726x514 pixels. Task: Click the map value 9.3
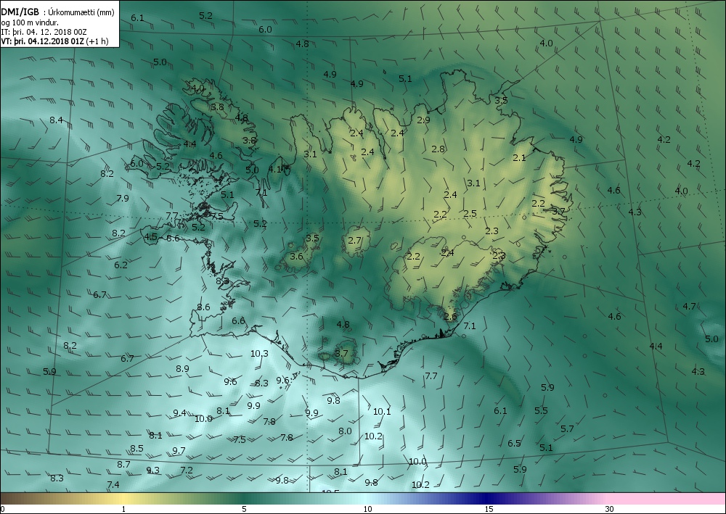[153, 470]
